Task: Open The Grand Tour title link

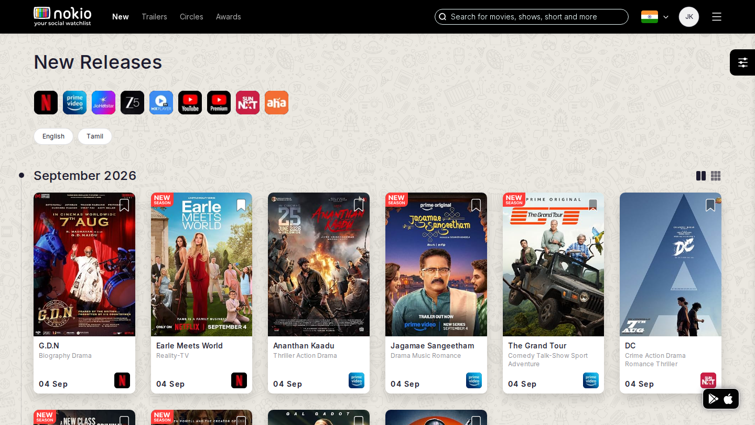Action: [537, 346]
